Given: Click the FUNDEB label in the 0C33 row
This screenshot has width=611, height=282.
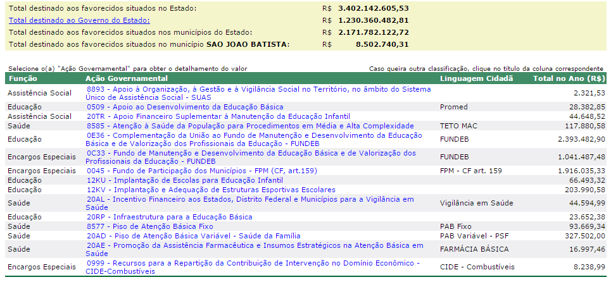Looking at the screenshot, I should click(x=455, y=157).
